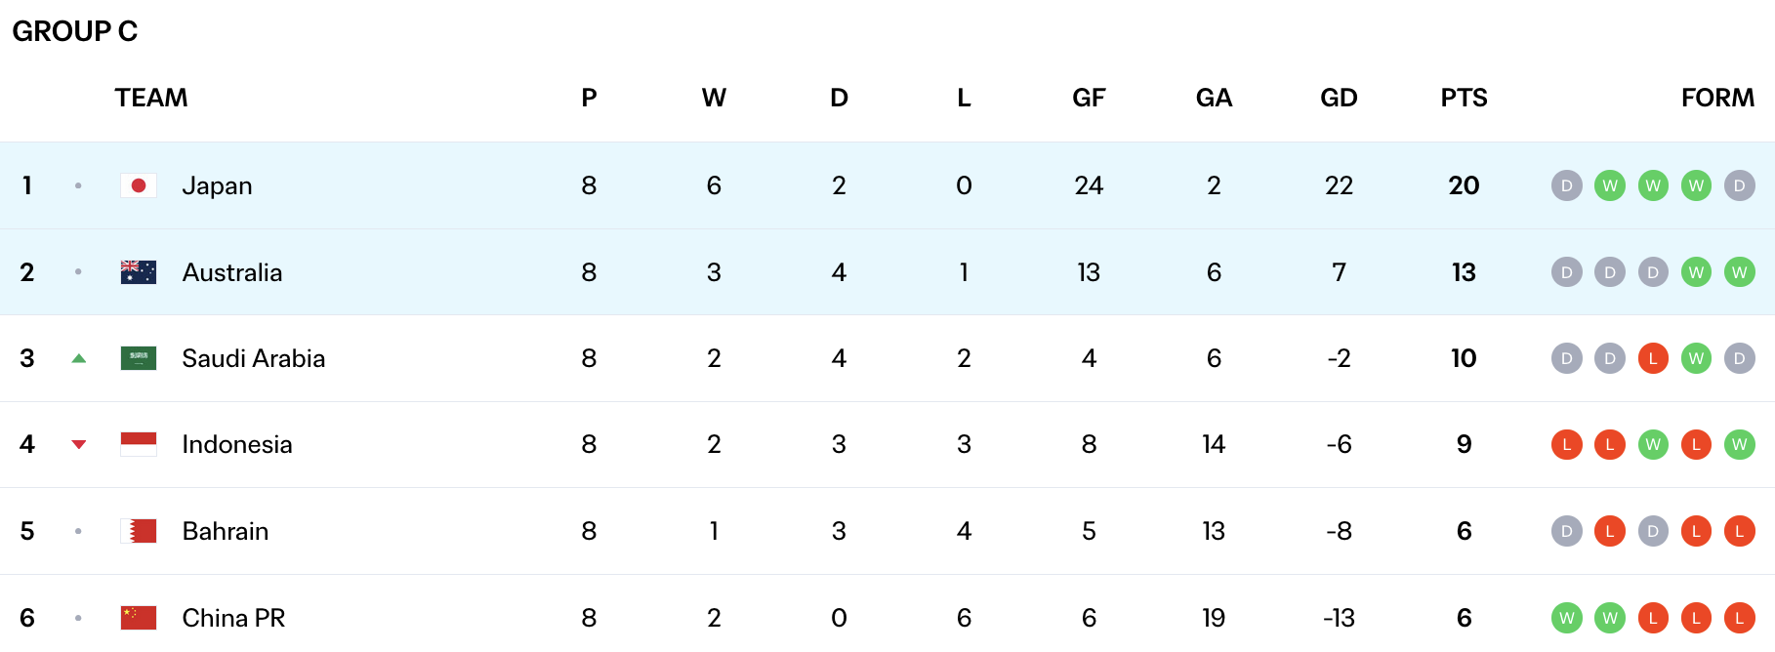This screenshot has width=1775, height=652.
Task: Select Saudi Arabia's red loss form badge
Action: (1653, 358)
